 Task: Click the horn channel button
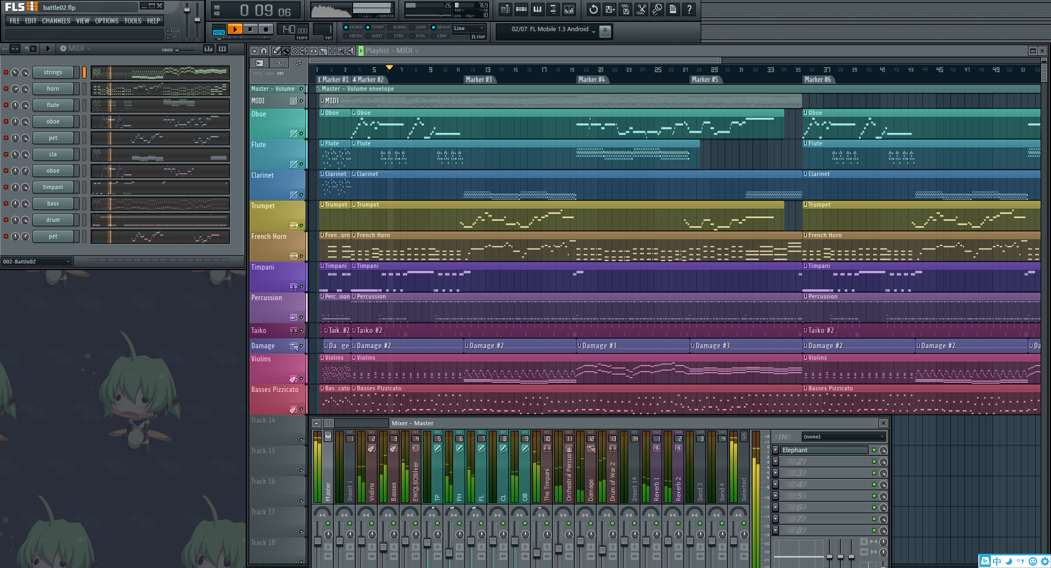coord(53,89)
